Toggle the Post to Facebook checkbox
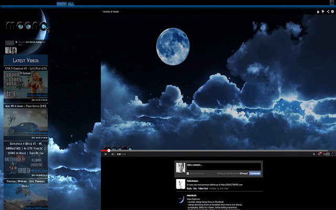This screenshot has height=210, width=336. click(x=188, y=173)
